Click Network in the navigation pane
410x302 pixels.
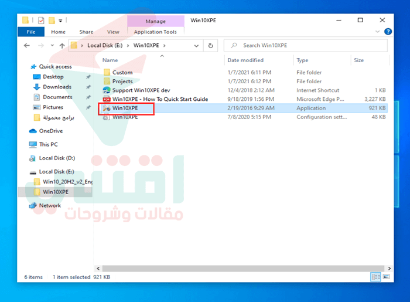pyautogui.click(x=50, y=205)
